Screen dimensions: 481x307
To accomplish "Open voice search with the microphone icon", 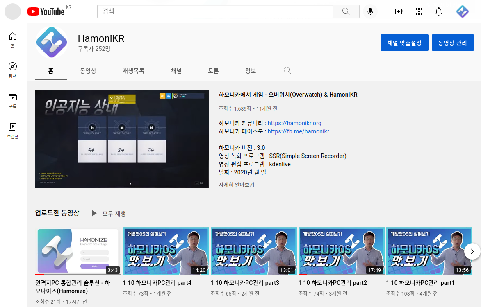I will 370,11.
